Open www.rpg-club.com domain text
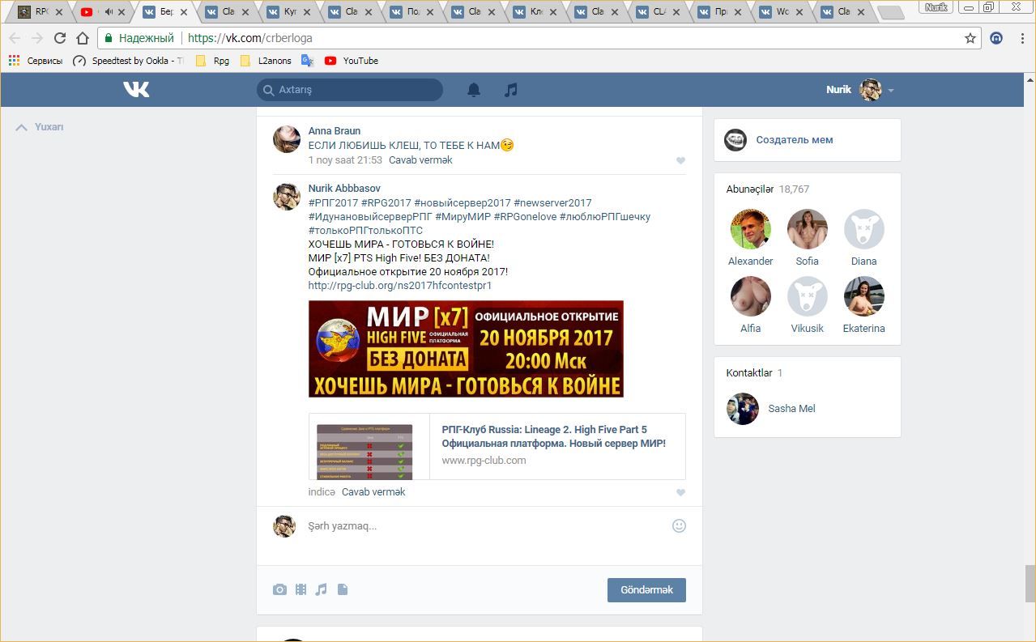The image size is (1036, 642). 484,461
